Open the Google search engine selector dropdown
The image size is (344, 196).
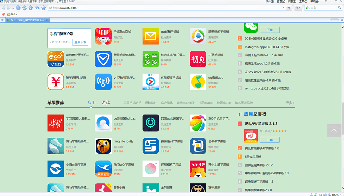pos(308,8)
